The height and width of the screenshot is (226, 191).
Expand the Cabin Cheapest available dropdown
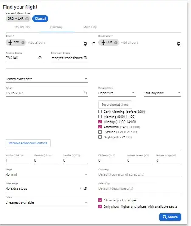(47, 202)
